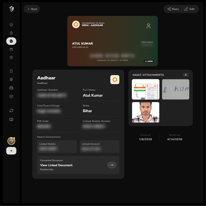Open the padlock passwords icon in sidebar
206x206 pixels.
tap(11, 33)
